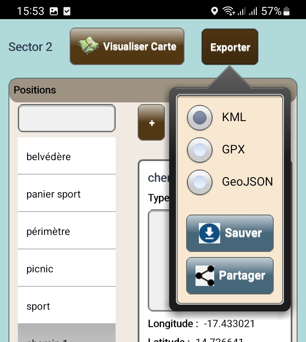Select GeoJSON as export format
306x342 pixels.
point(200,182)
